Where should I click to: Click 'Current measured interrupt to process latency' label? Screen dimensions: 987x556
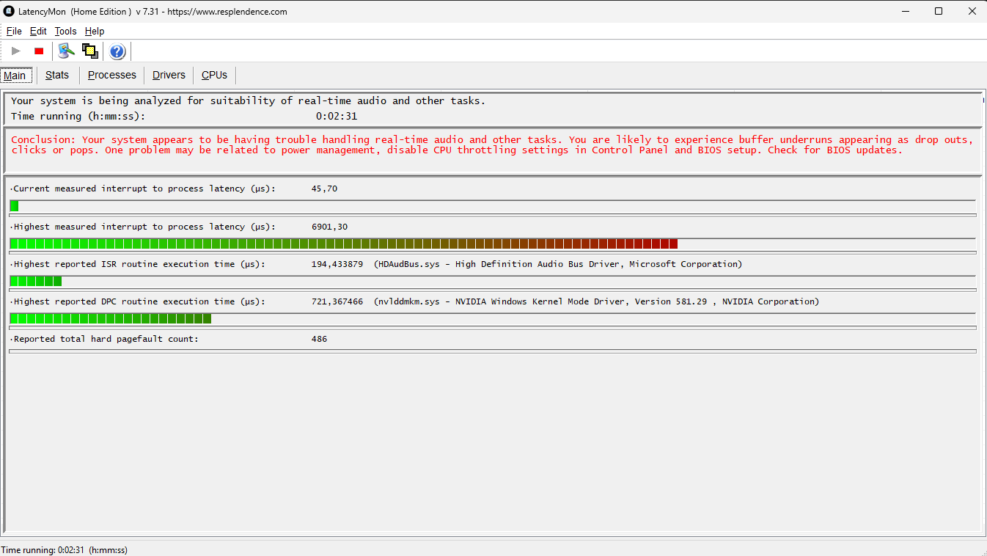point(144,189)
